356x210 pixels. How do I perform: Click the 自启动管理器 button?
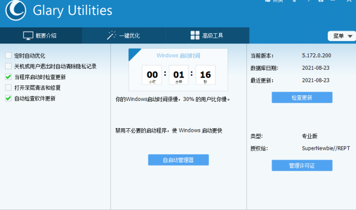(x=178, y=160)
